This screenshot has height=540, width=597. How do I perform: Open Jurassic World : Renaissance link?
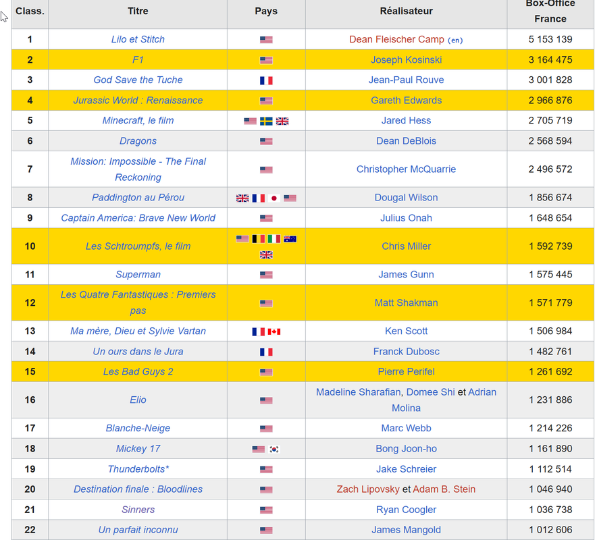click(x=138, y=101)
